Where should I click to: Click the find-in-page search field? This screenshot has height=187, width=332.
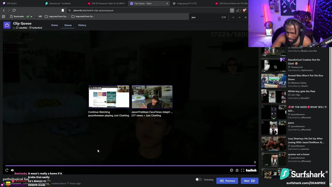click(205, 17)
